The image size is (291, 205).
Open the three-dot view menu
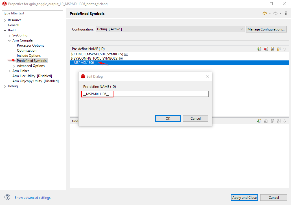(x=286, y=13)
